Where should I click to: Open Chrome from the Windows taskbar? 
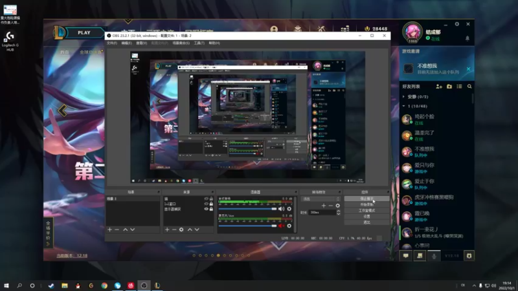(104, 286)
